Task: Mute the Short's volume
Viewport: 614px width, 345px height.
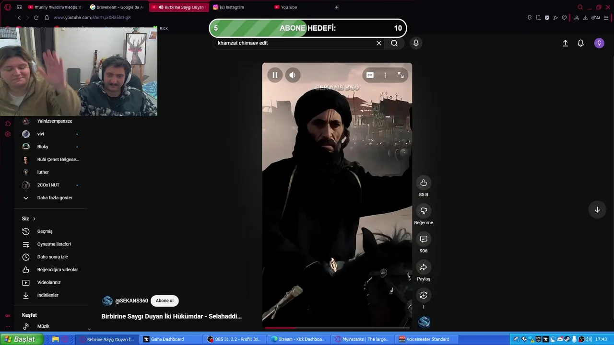Action: click(x=292, y=75)
